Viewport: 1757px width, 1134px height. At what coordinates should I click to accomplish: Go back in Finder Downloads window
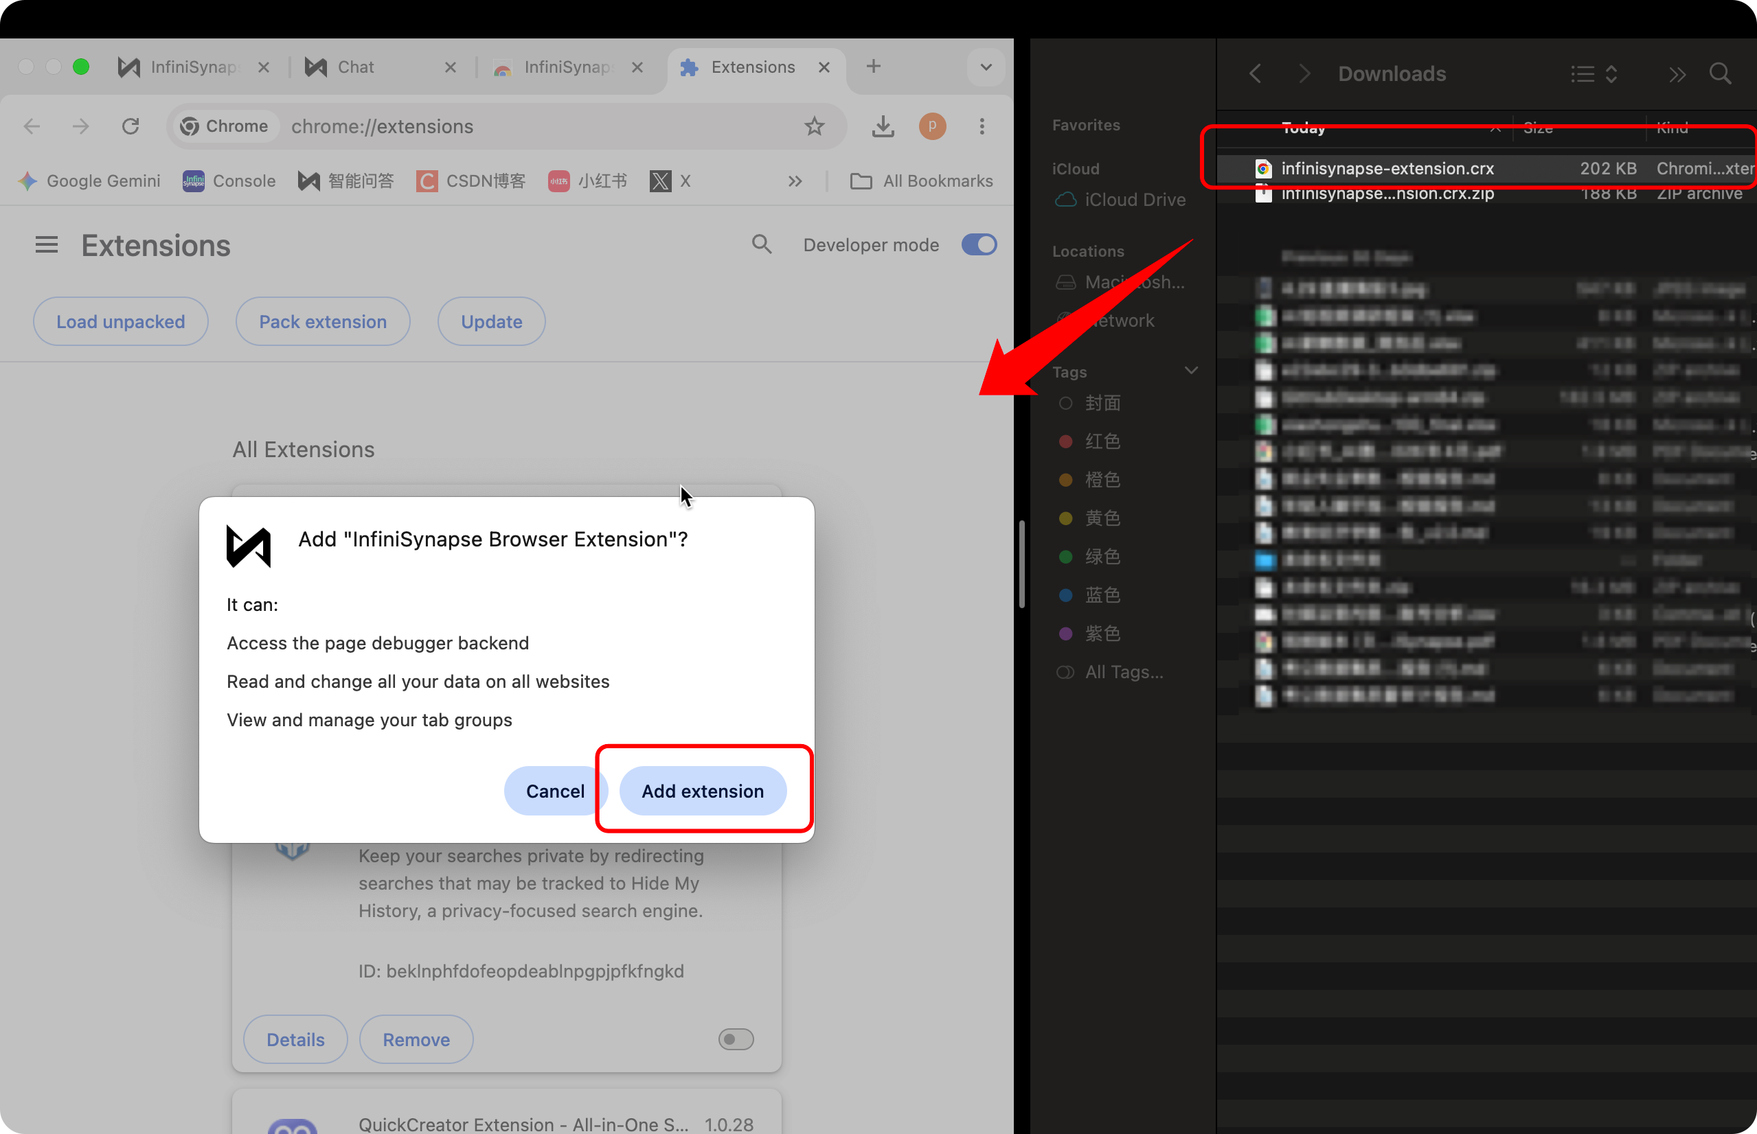click(x=1256, y=73)
